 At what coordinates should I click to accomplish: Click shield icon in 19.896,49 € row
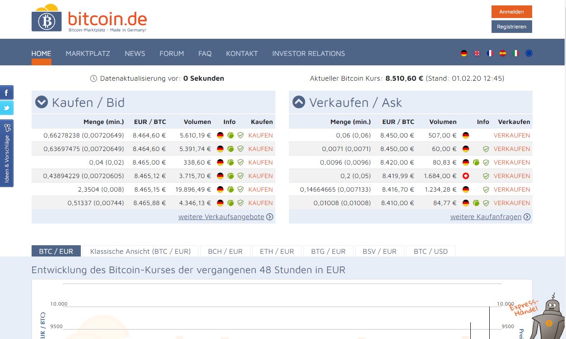point(241,189)
